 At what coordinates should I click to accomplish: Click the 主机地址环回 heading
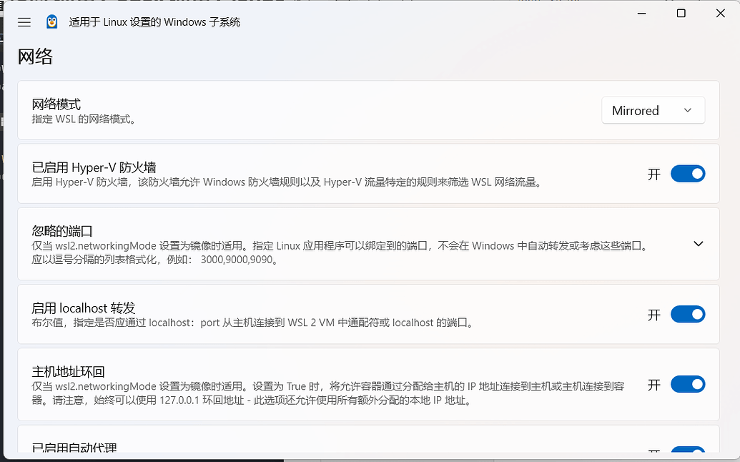pyautogui.click(x=69, y=372)
